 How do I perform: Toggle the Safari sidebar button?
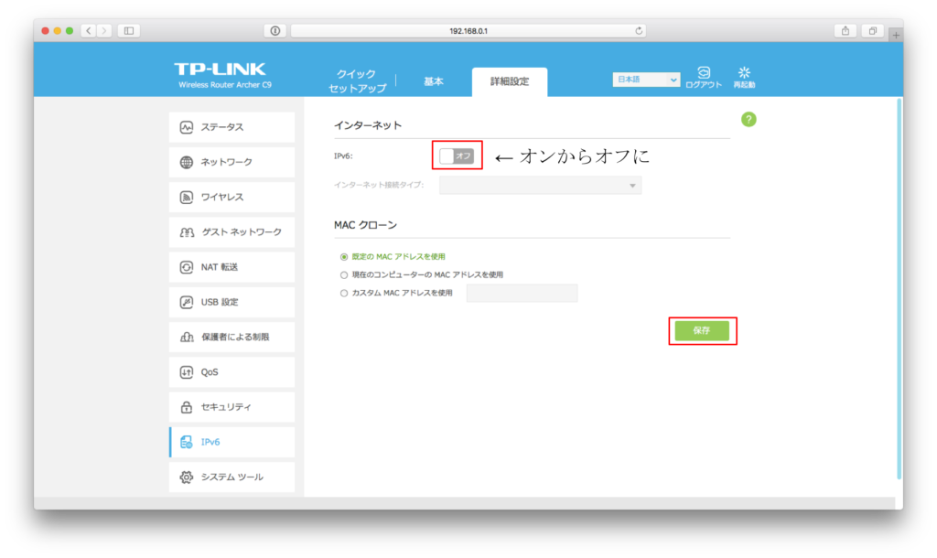click(129, 30)
